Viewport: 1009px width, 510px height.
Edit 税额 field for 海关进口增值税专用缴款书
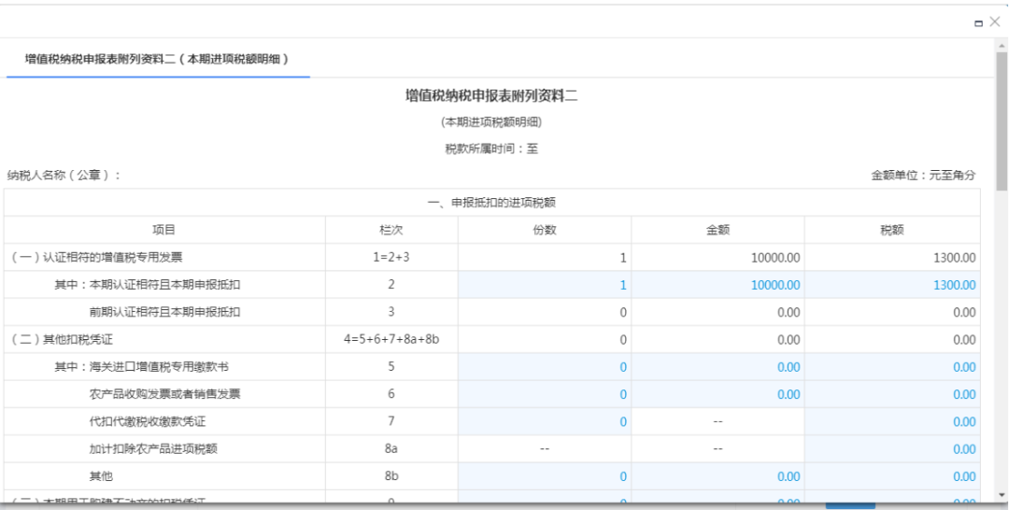pyautogui.click(x=892, y=367)
